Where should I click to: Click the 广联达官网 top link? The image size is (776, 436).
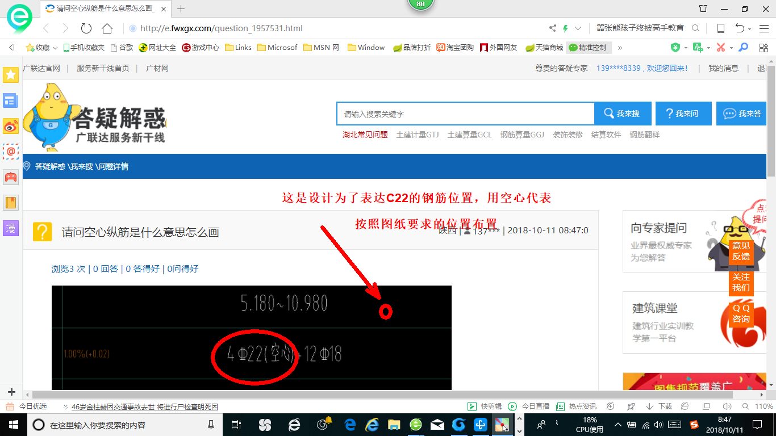click(x=41, y=68)
